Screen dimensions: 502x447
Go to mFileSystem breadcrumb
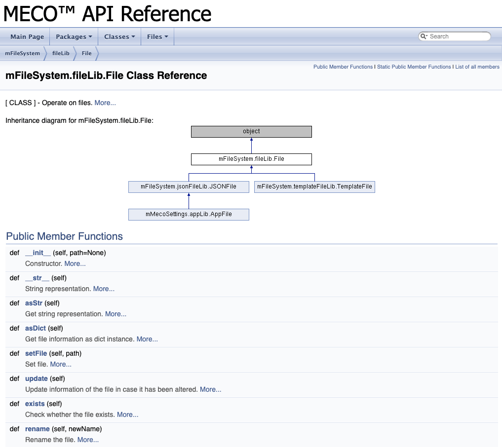[22, 53]
